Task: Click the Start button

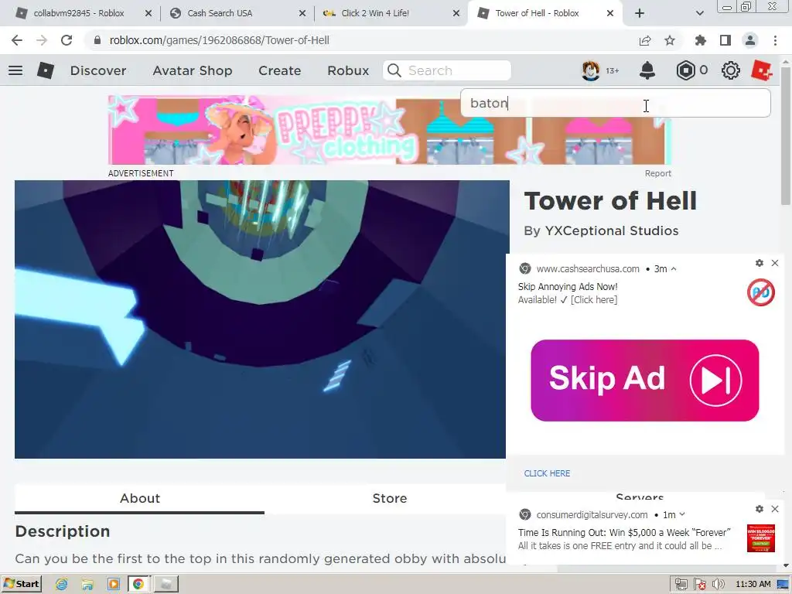Action: click(22, 585)
